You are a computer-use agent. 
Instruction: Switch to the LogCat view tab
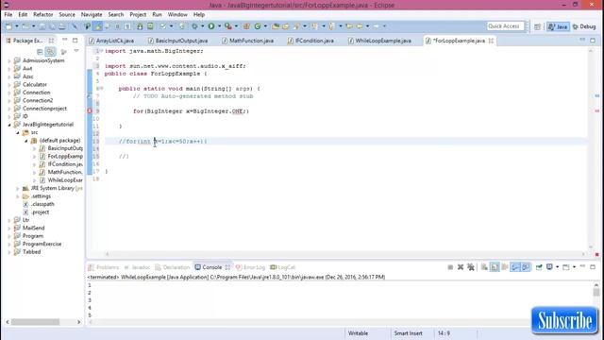tap(283, 267)
